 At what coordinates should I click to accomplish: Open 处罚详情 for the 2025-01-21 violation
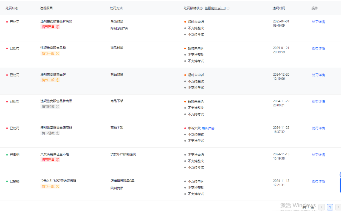click(x=318, y=49)
